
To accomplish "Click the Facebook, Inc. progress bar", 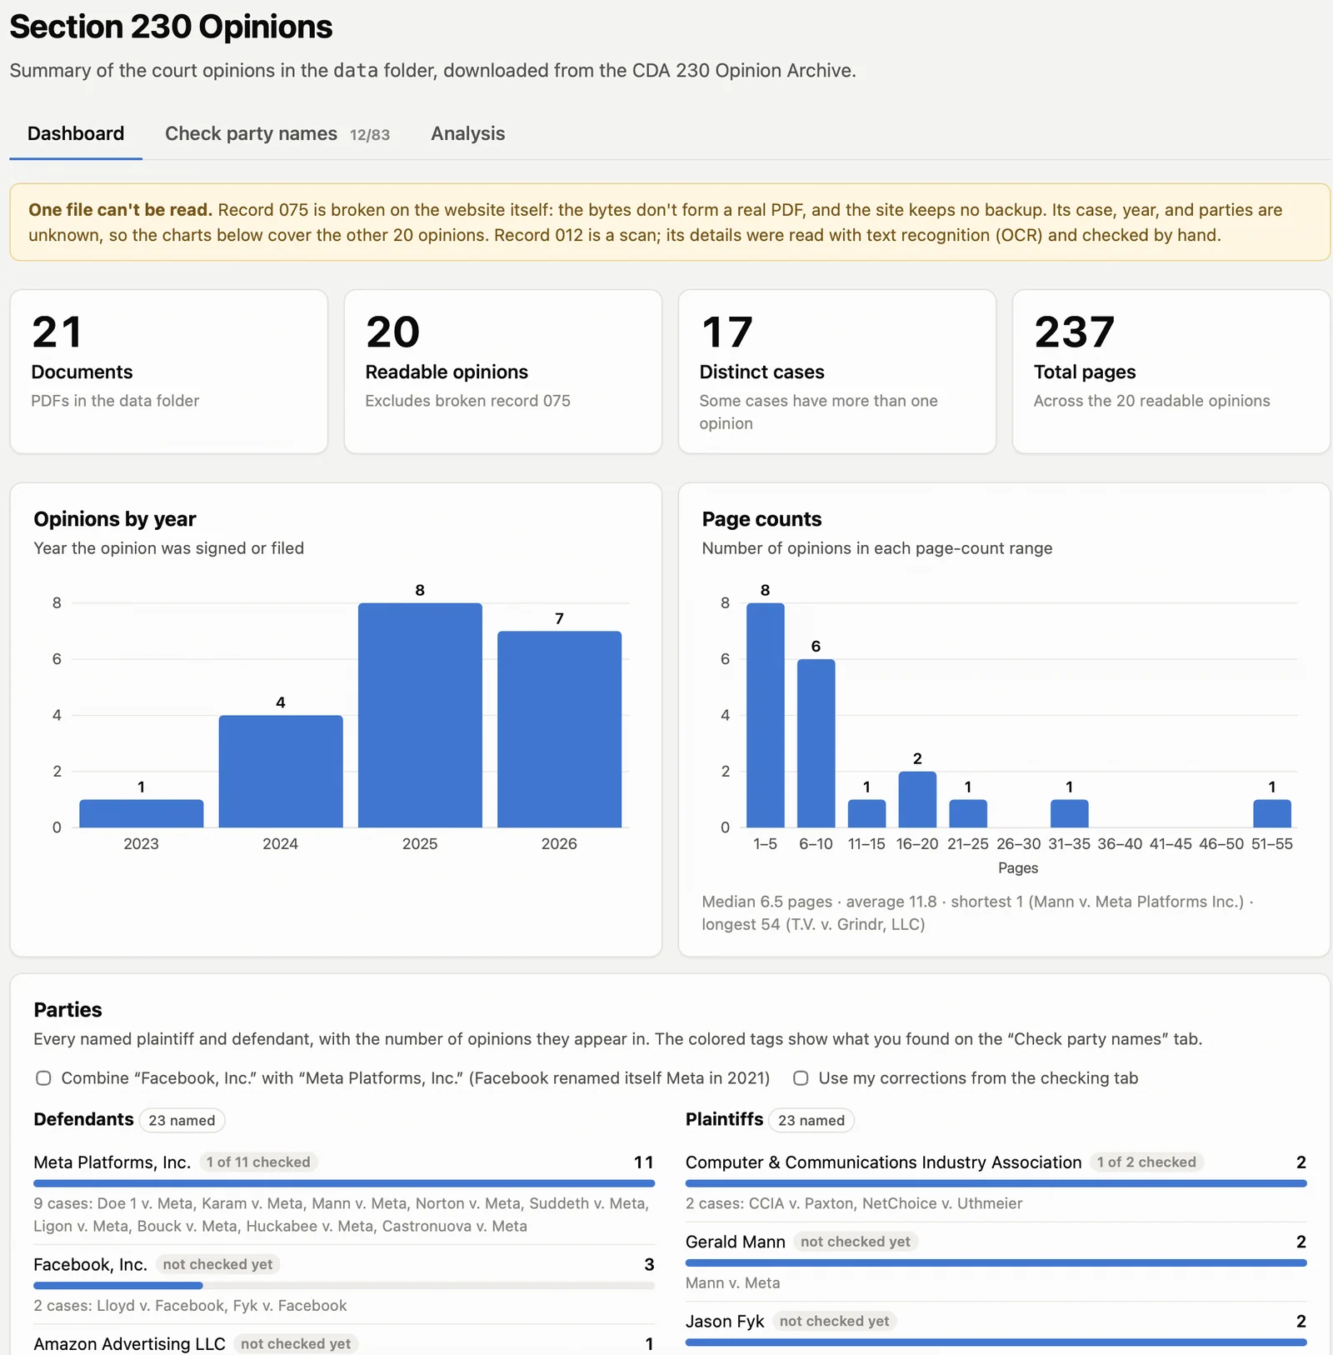I will pyautogui.click(x=343, y=1286).
